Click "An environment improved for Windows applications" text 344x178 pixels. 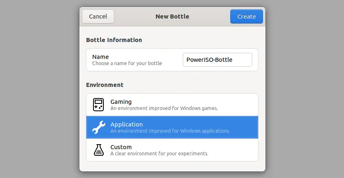(x=170, y=131)
